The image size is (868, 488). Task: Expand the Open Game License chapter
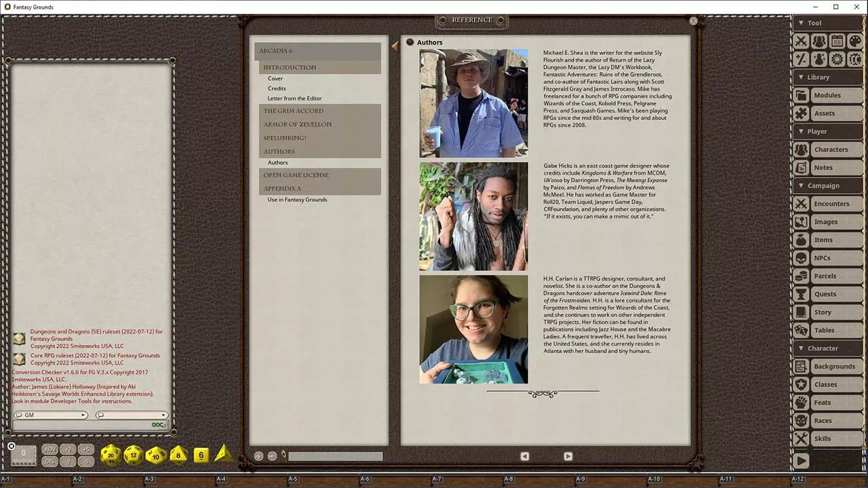320,175
